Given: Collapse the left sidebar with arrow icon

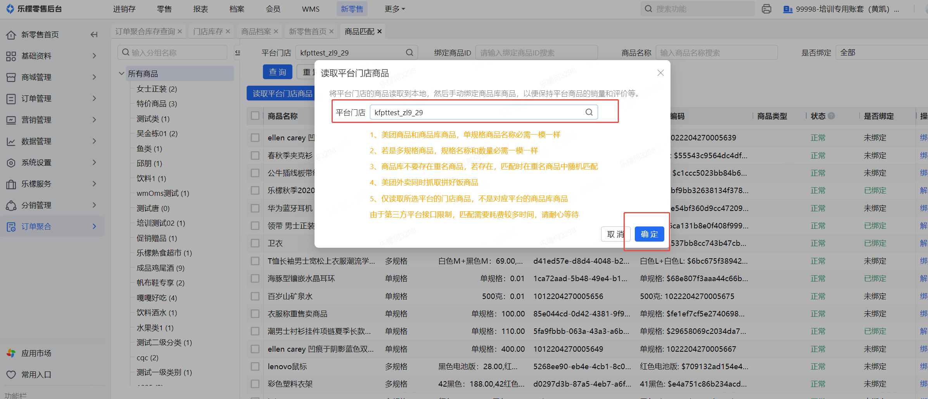Looking at the screenshot, I should pyautogui.click(x=94, y=35).
